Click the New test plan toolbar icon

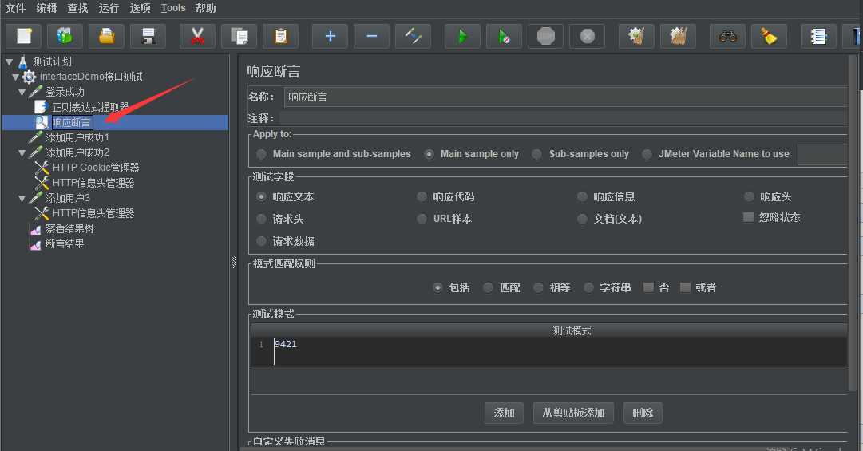tap(23, 36)
